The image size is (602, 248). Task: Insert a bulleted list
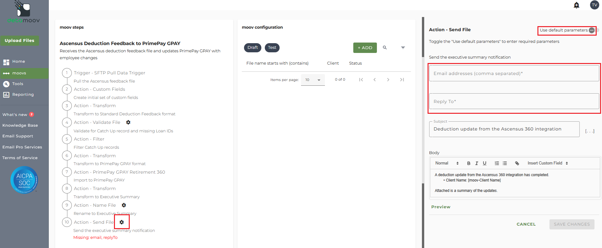[505, 163]
